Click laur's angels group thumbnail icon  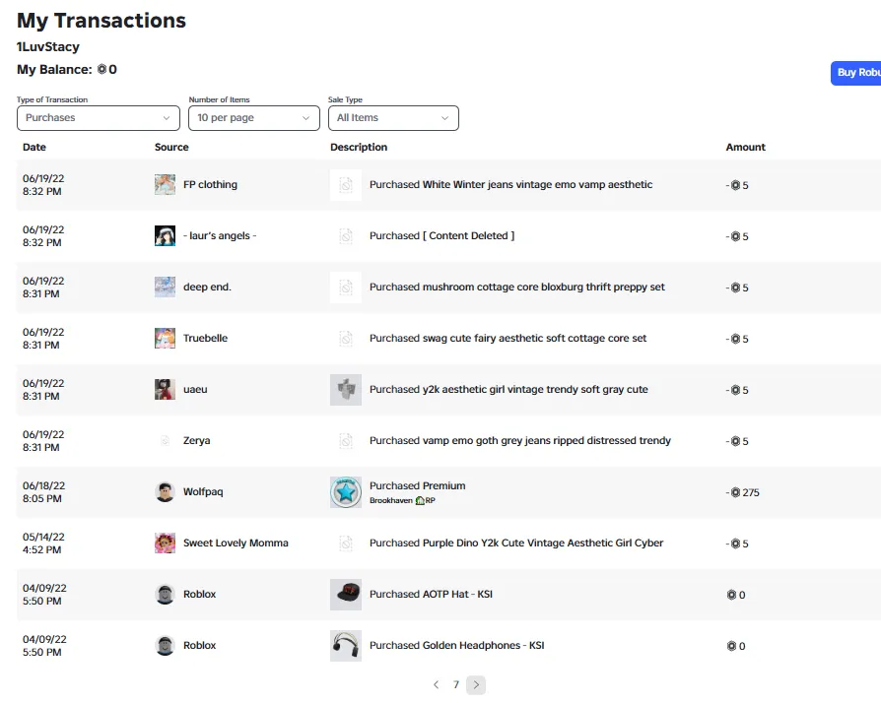[165, 235]
